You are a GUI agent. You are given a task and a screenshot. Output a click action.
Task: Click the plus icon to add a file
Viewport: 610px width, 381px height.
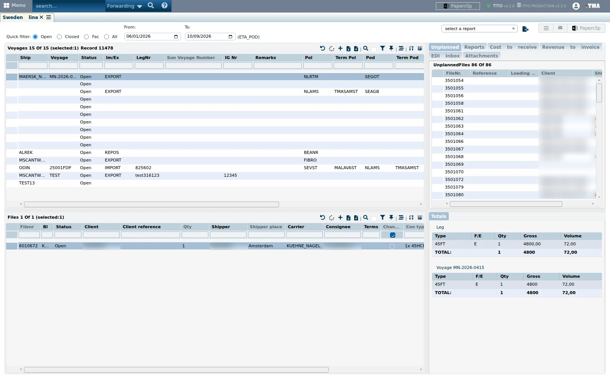[340, 218]
